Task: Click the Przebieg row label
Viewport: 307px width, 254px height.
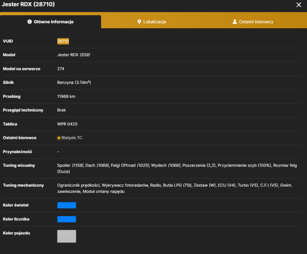Action: [x=12, y=97]
